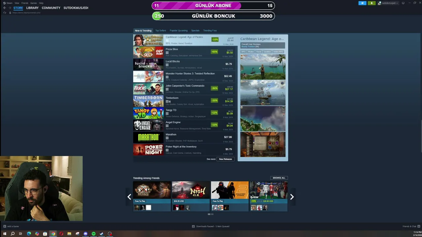422x237 pixels.
Task: Open the Friends menu
Action: pyautogui.click(x=25, y=3)
